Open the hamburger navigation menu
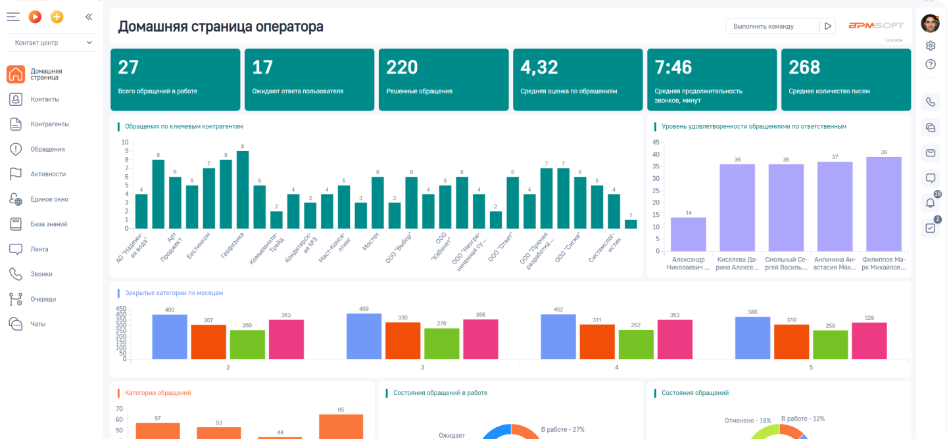 point(13,17)
